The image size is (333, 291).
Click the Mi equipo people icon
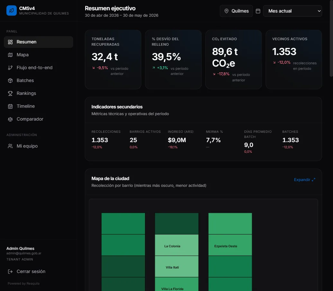[x=10, y=146]
